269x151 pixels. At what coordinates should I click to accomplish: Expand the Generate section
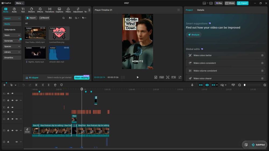(12, 41)
